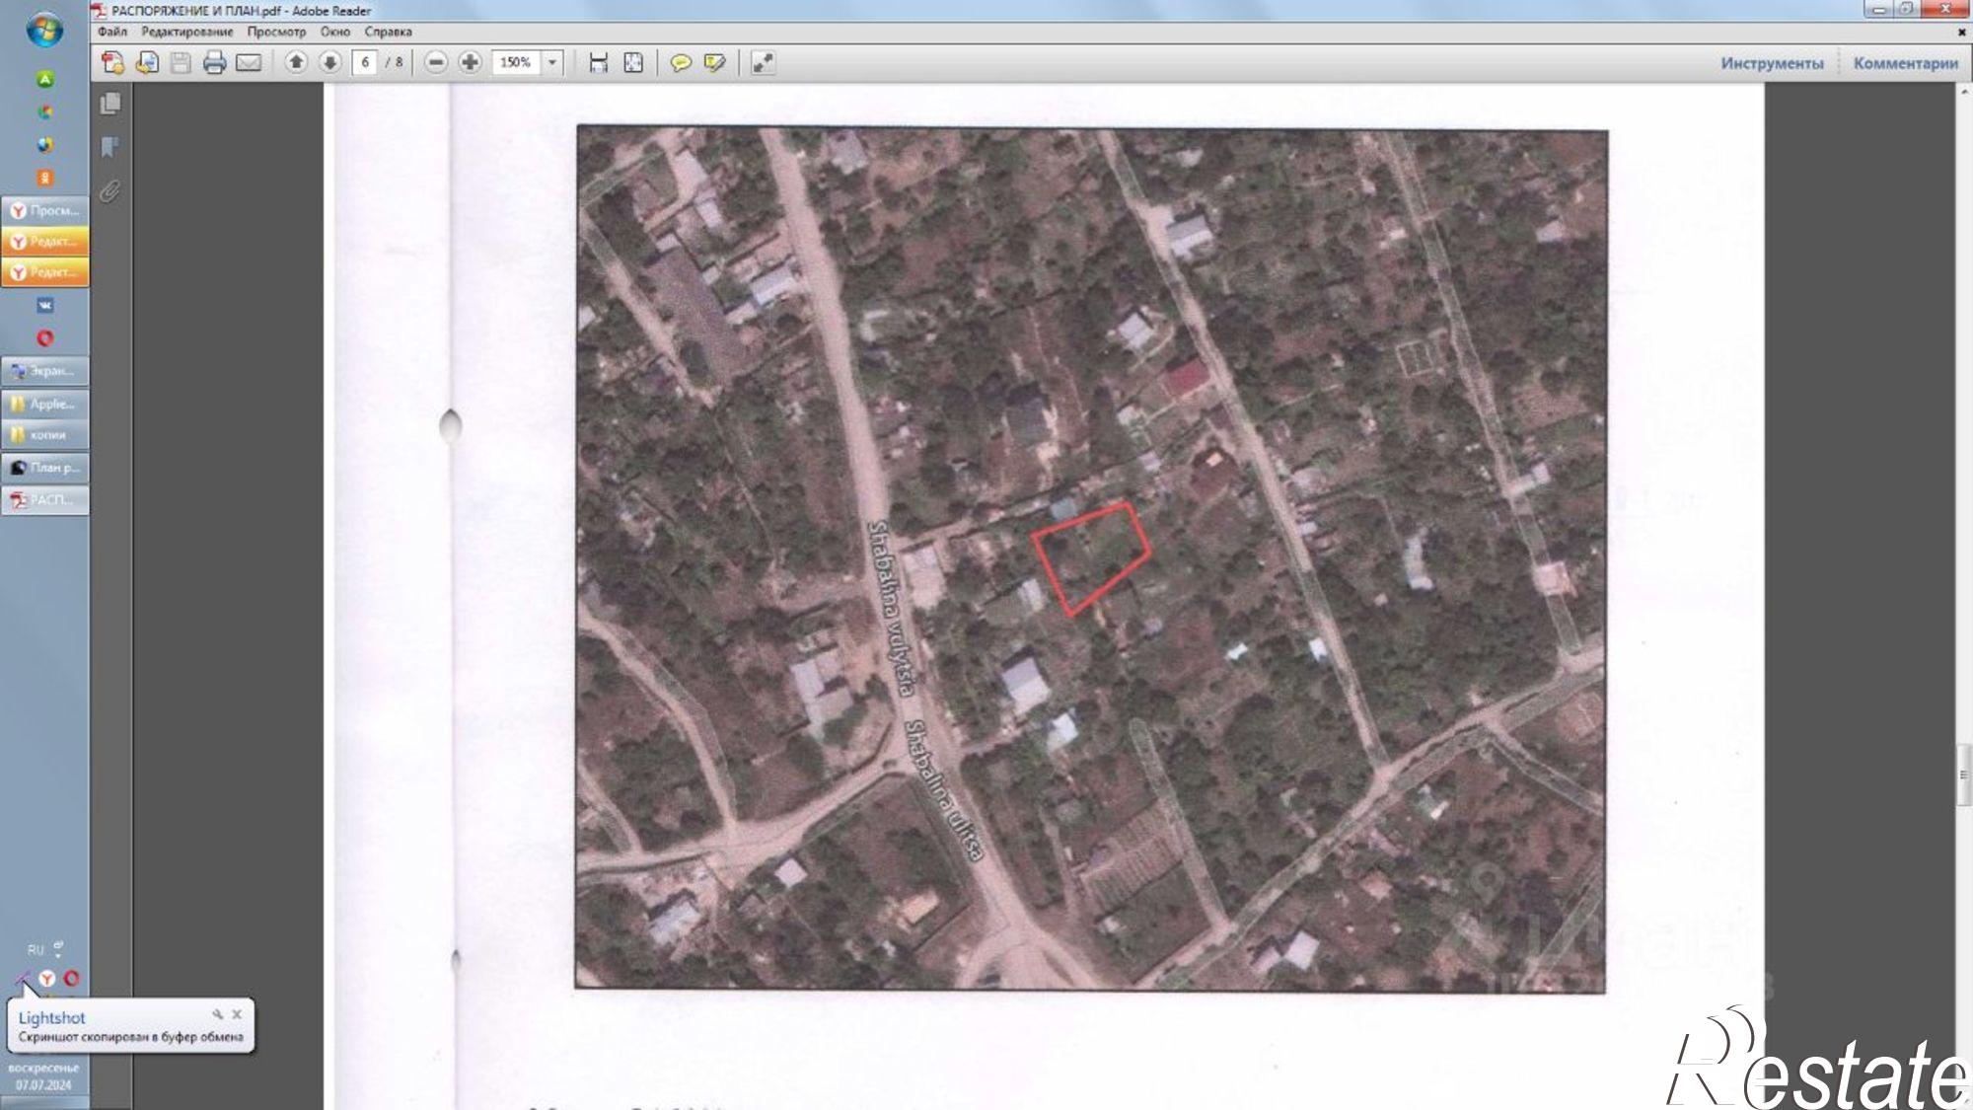Viewport: 1973px width, 1110px height.
Task: Expand the zoom level dropdown arrow
Action: pyautogui.click(x=552, y=62)
